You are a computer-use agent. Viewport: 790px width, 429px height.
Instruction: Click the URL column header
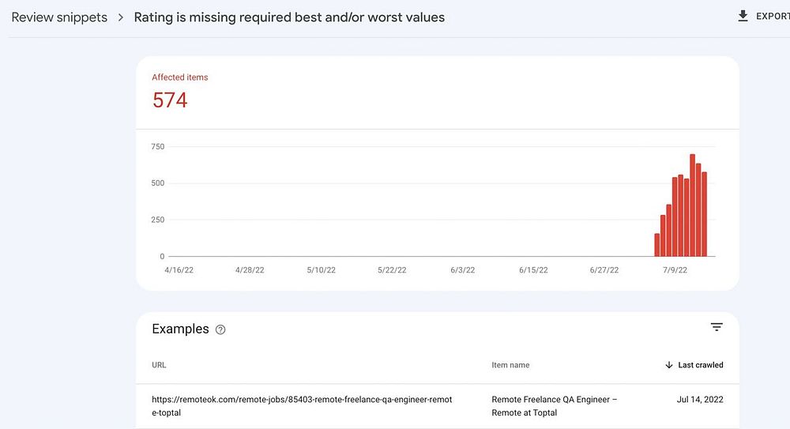tap(159, 365)
